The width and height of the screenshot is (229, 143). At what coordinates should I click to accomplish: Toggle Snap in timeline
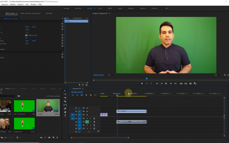[77, 95]
